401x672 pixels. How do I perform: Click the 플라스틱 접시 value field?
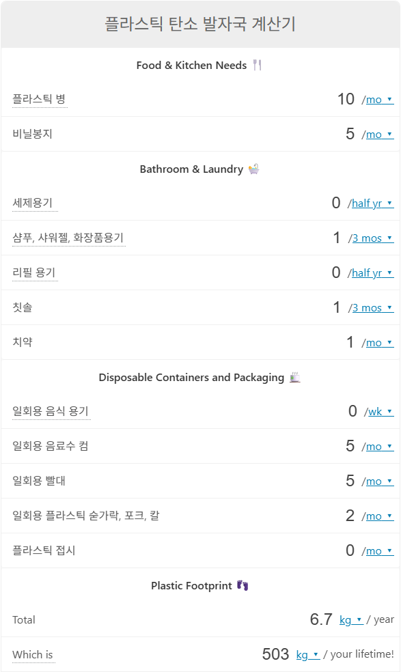[x=350, y=550]
